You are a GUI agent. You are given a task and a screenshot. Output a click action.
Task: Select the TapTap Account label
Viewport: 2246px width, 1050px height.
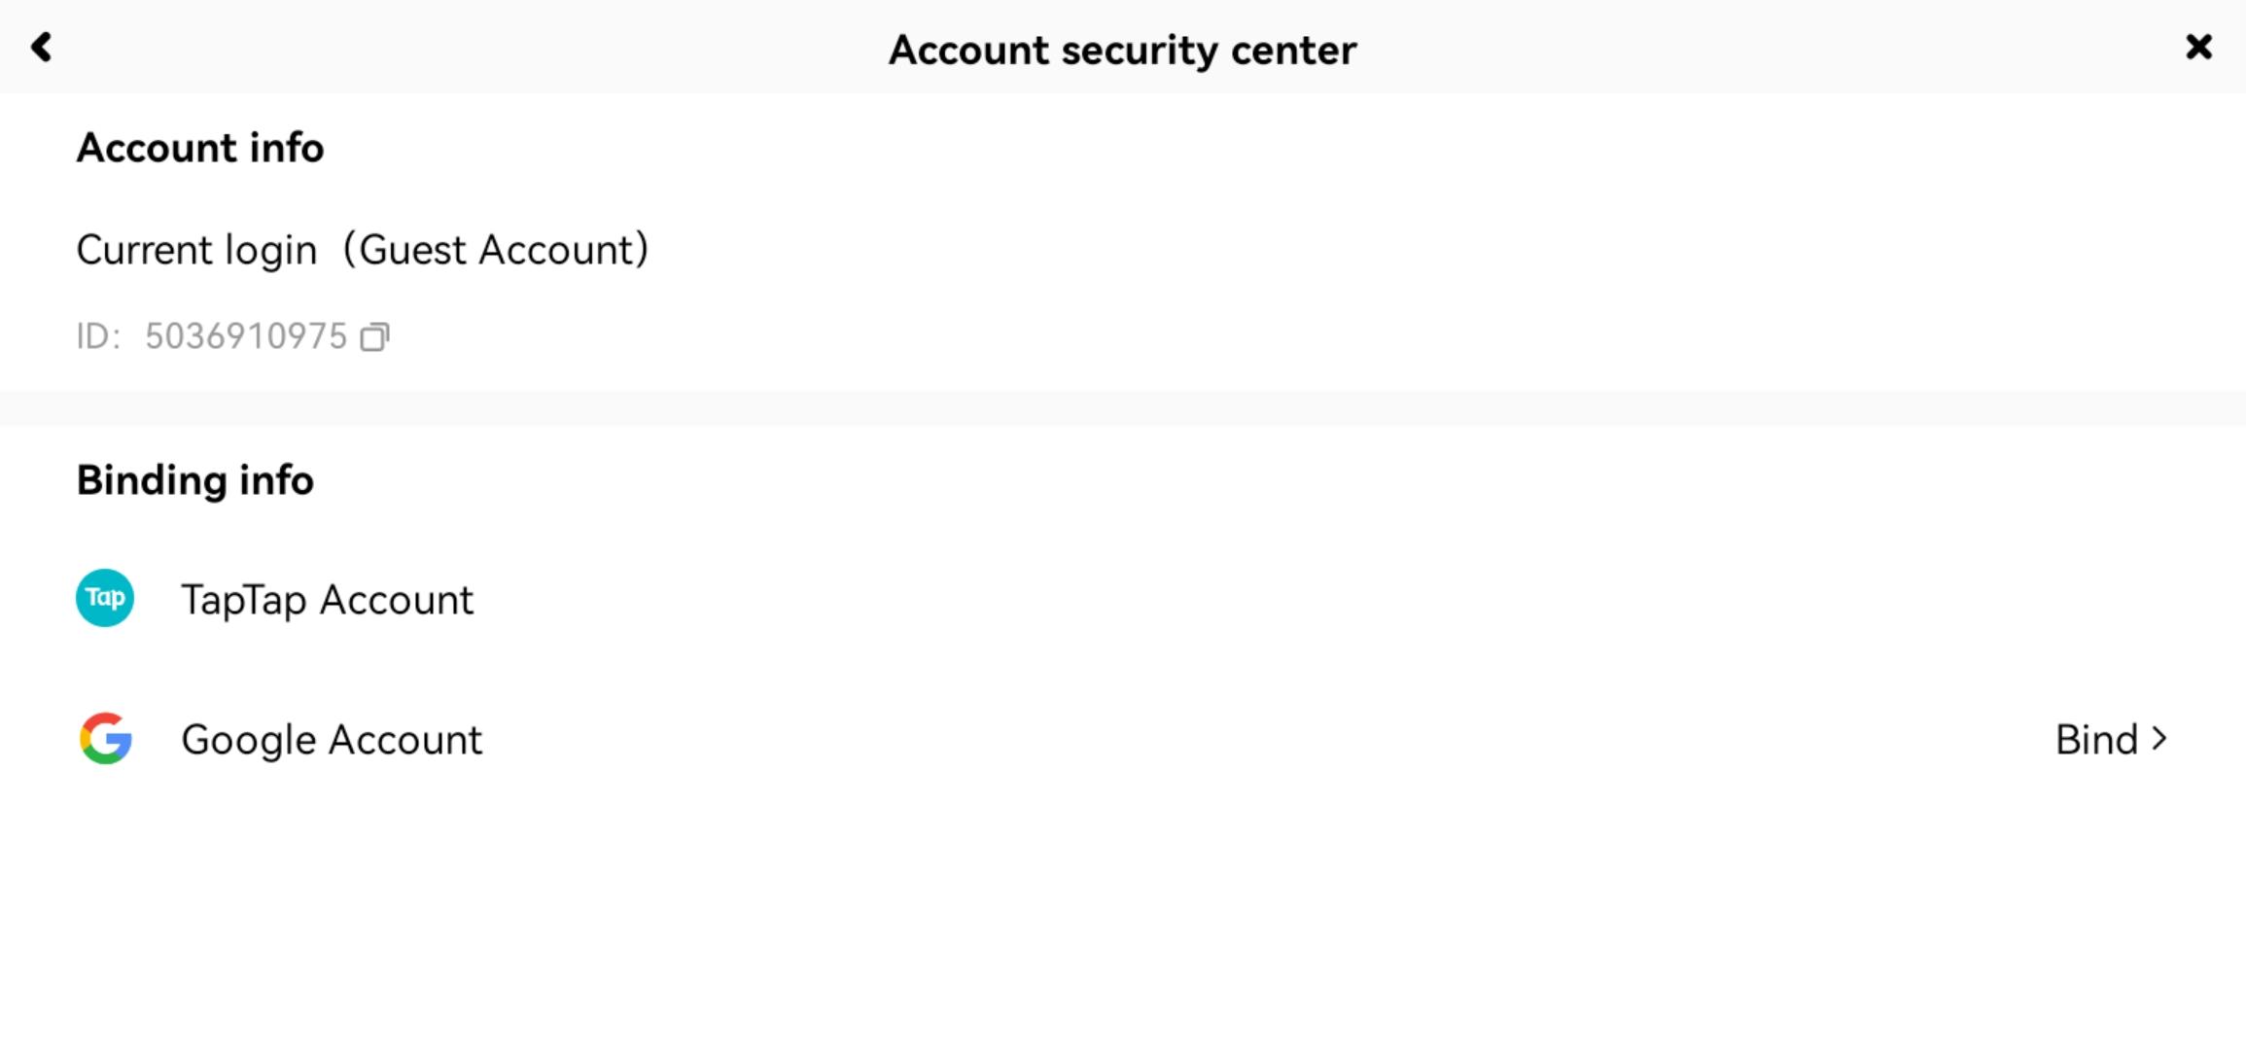(327, 600)
